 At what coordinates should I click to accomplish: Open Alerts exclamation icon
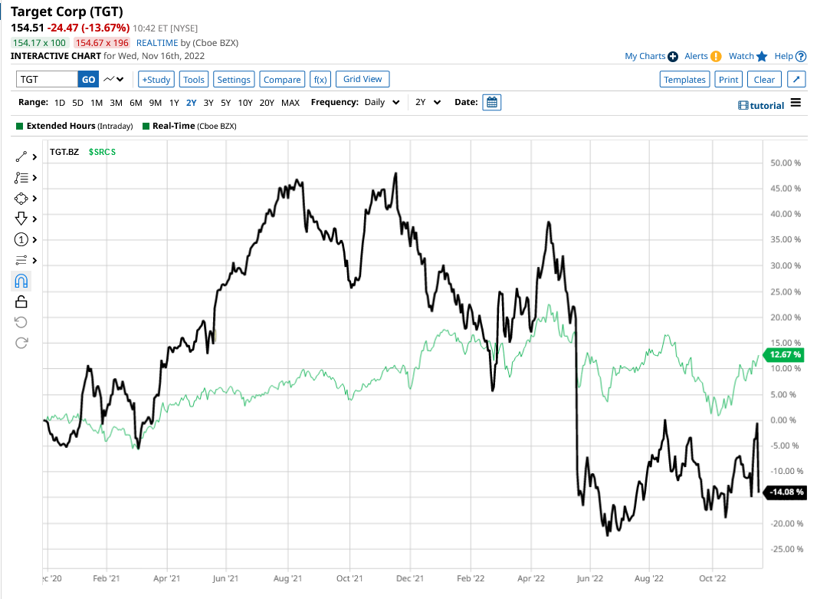coord(716,57)
